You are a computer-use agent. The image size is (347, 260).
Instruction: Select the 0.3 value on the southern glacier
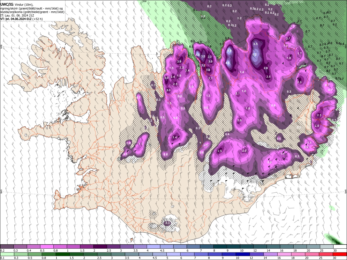pyautogui.click(x=168, y=223)
